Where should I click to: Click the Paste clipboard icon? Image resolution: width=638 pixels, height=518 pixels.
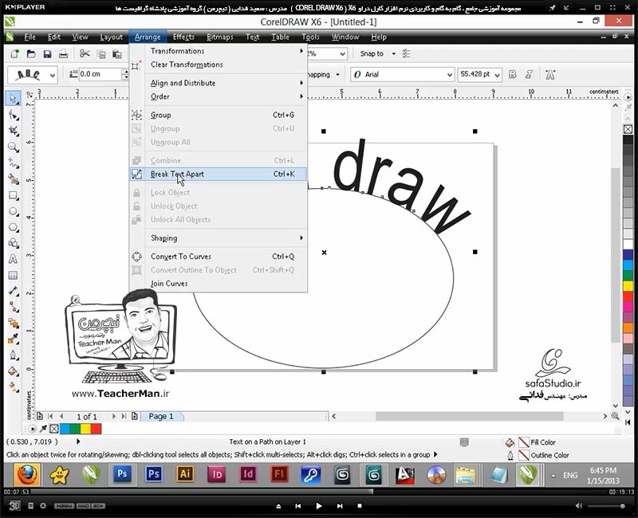pyautogui.click(x=116, y=53)
